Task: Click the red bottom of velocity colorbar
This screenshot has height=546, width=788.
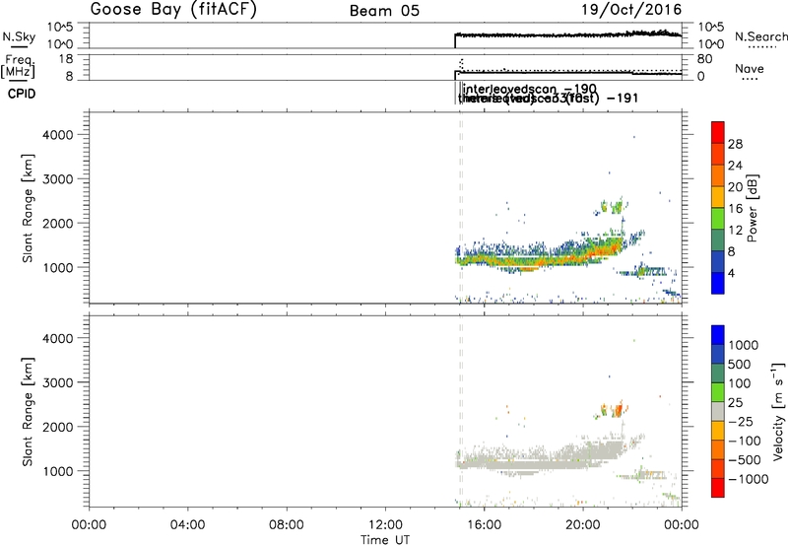Action: 718,488
